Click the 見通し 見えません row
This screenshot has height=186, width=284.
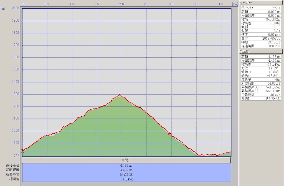[261, 99]
